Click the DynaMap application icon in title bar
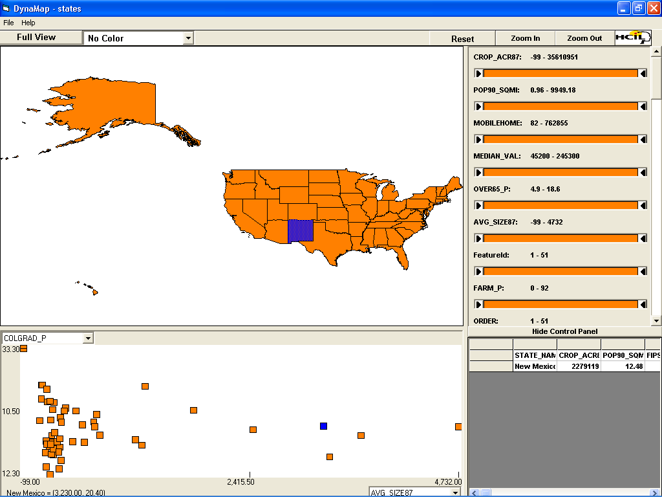The width and height of the screenshot is (662, 497). pos(6,8)
